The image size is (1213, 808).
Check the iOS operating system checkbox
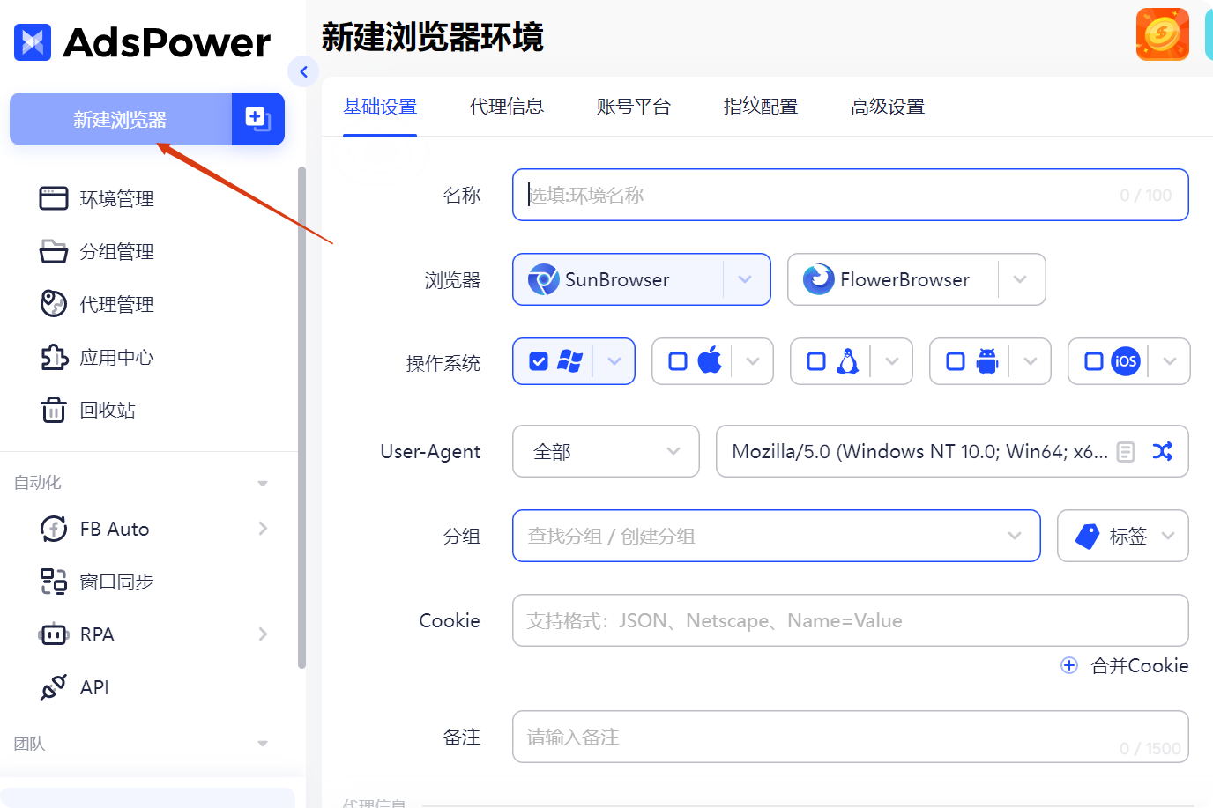tap(1094, 361)
